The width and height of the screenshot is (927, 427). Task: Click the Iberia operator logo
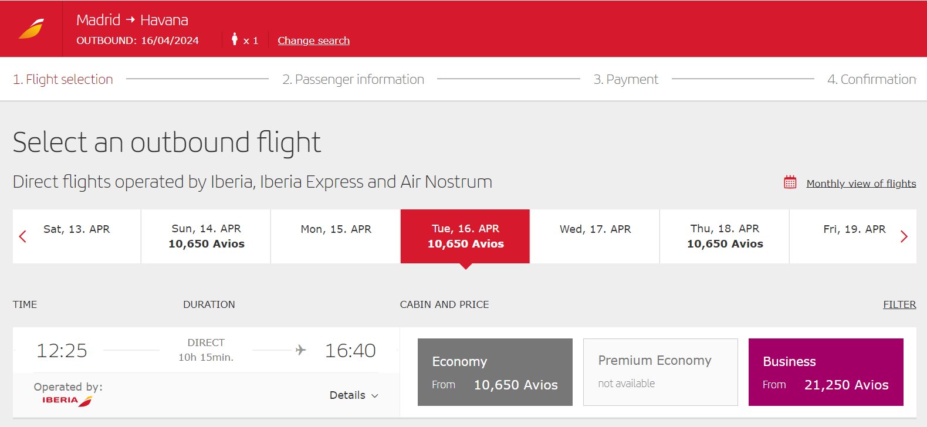[x=67, y=401]
